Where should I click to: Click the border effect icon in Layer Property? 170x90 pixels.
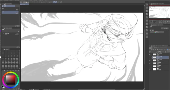tap(162, 28)
